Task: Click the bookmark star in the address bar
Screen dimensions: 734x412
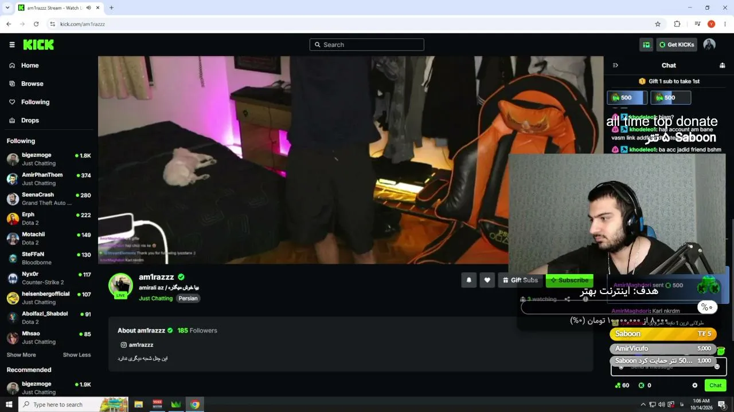Action: click(x=658, y=24)
